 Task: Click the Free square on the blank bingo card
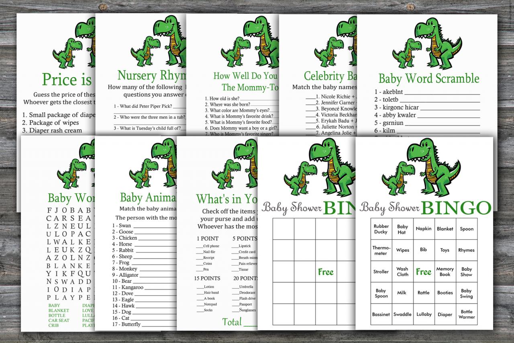(x=326, y=272)
